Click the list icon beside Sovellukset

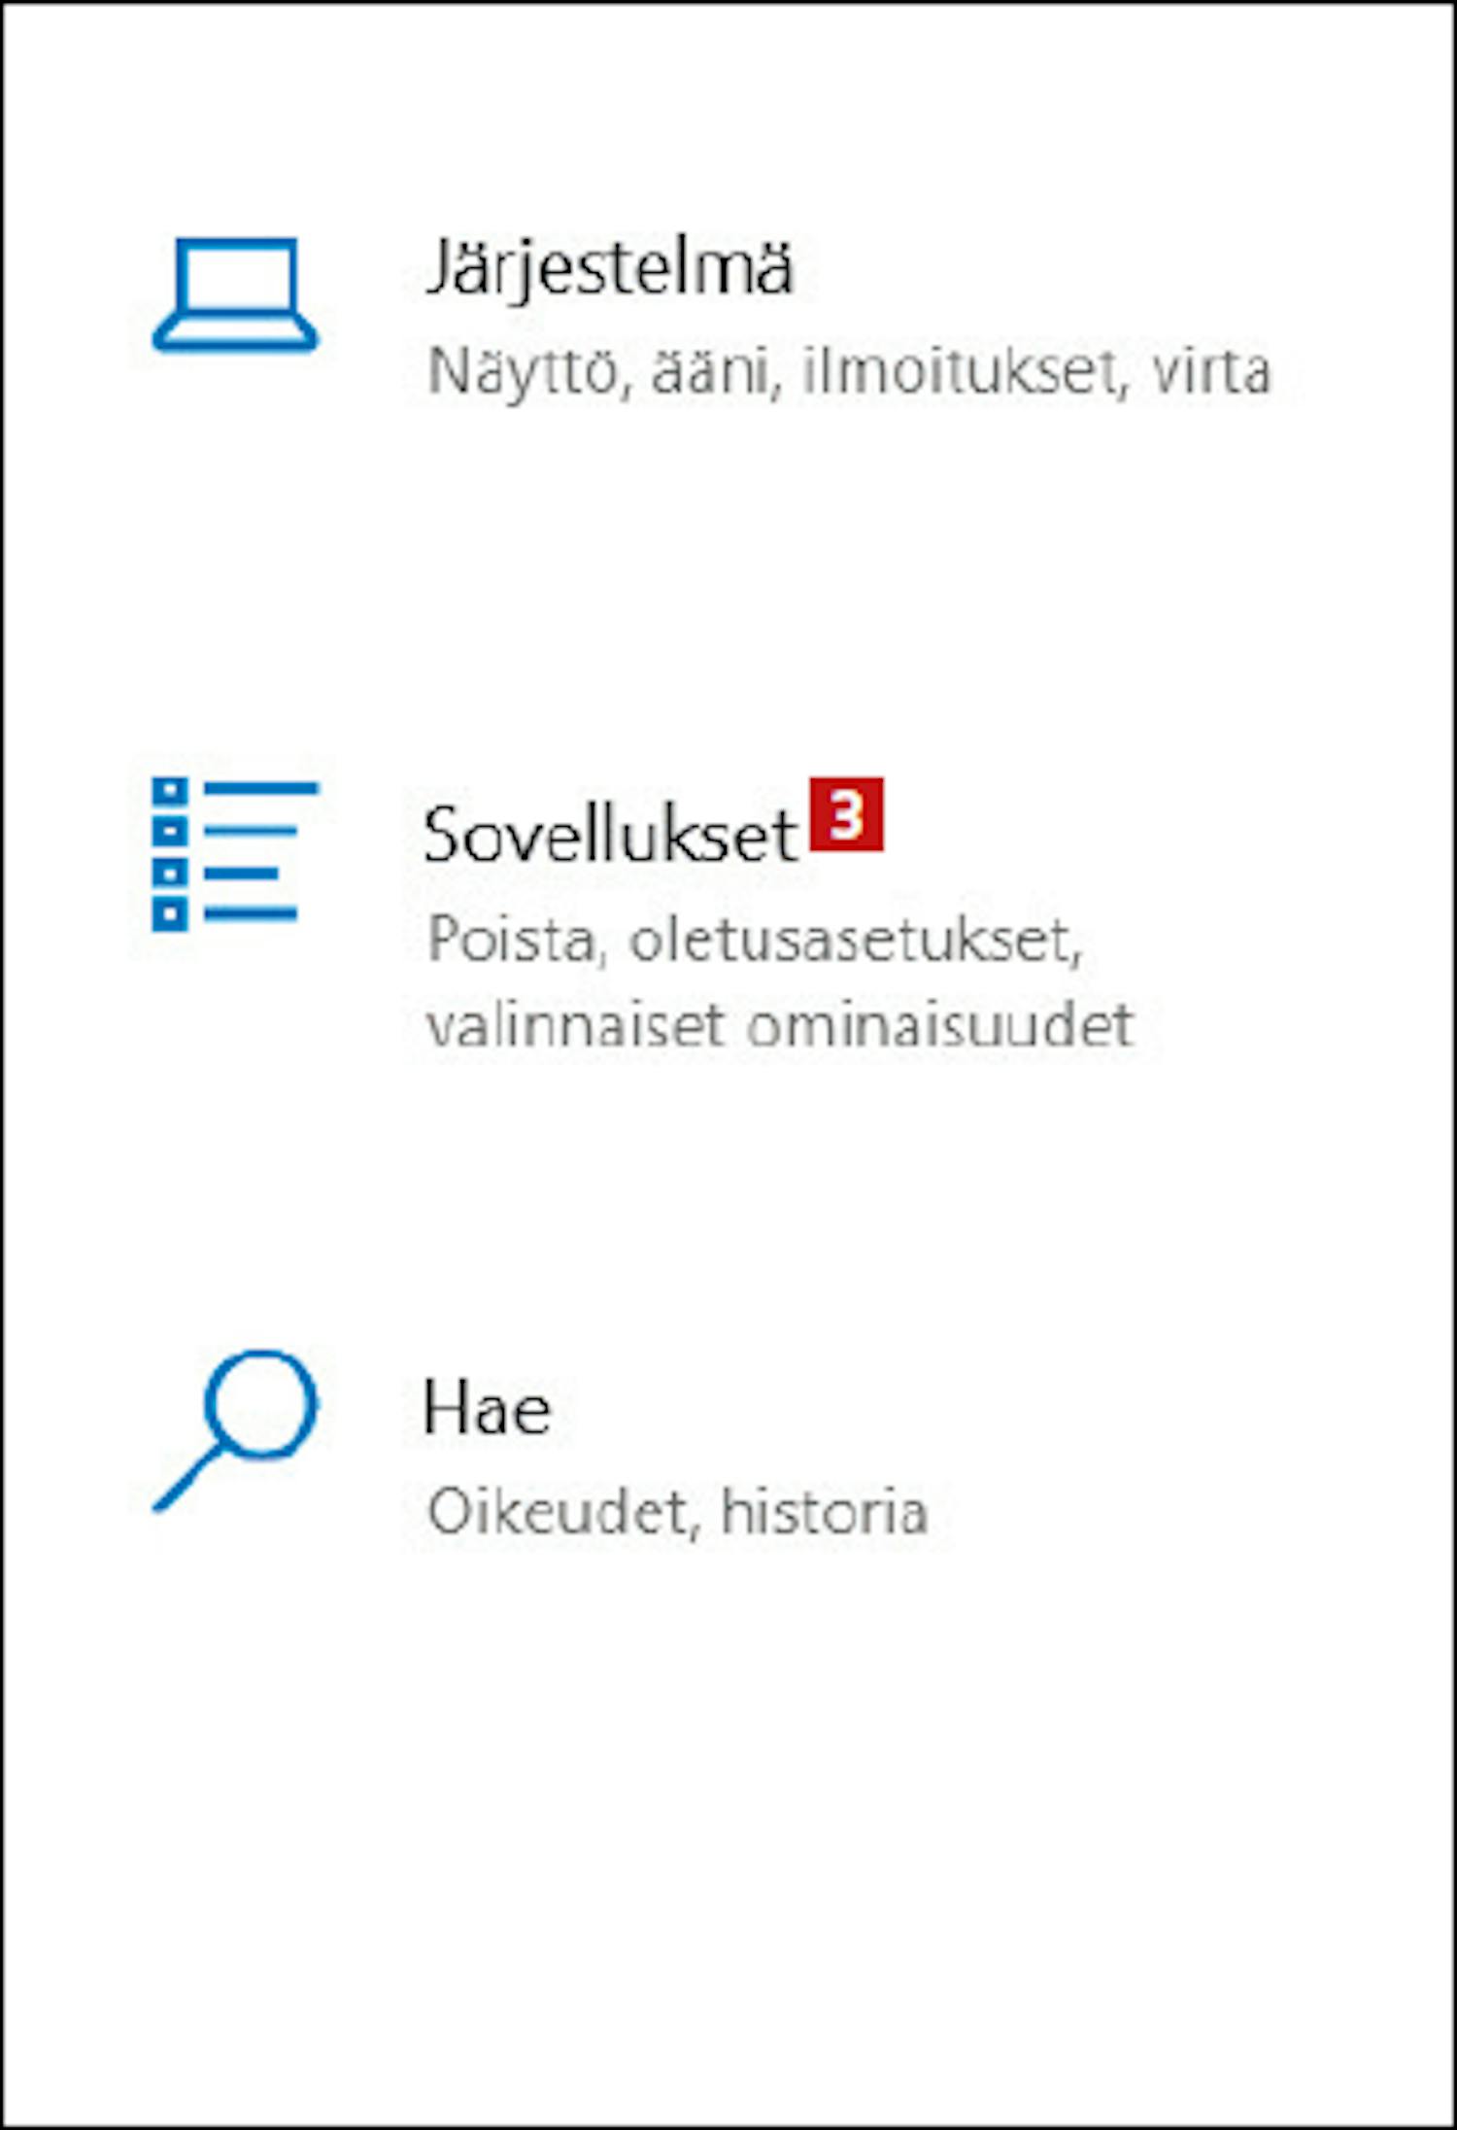(x=235, y=855)
